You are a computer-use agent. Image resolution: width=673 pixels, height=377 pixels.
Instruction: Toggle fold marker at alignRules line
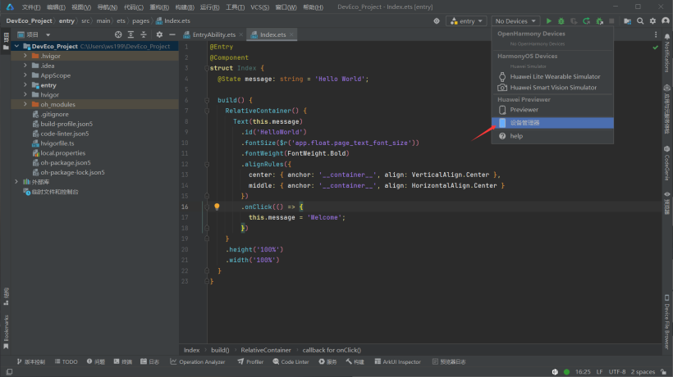click(x=207, y=164)
